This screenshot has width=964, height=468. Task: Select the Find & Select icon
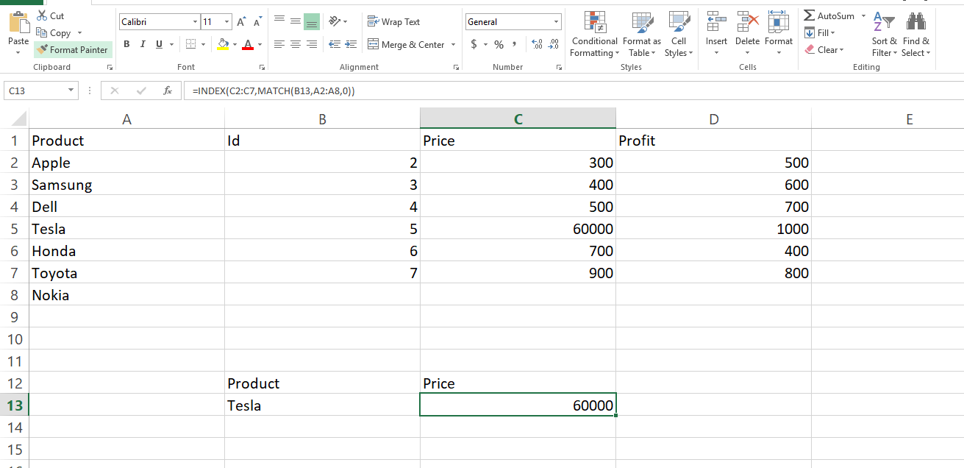[x=915, y=35]
